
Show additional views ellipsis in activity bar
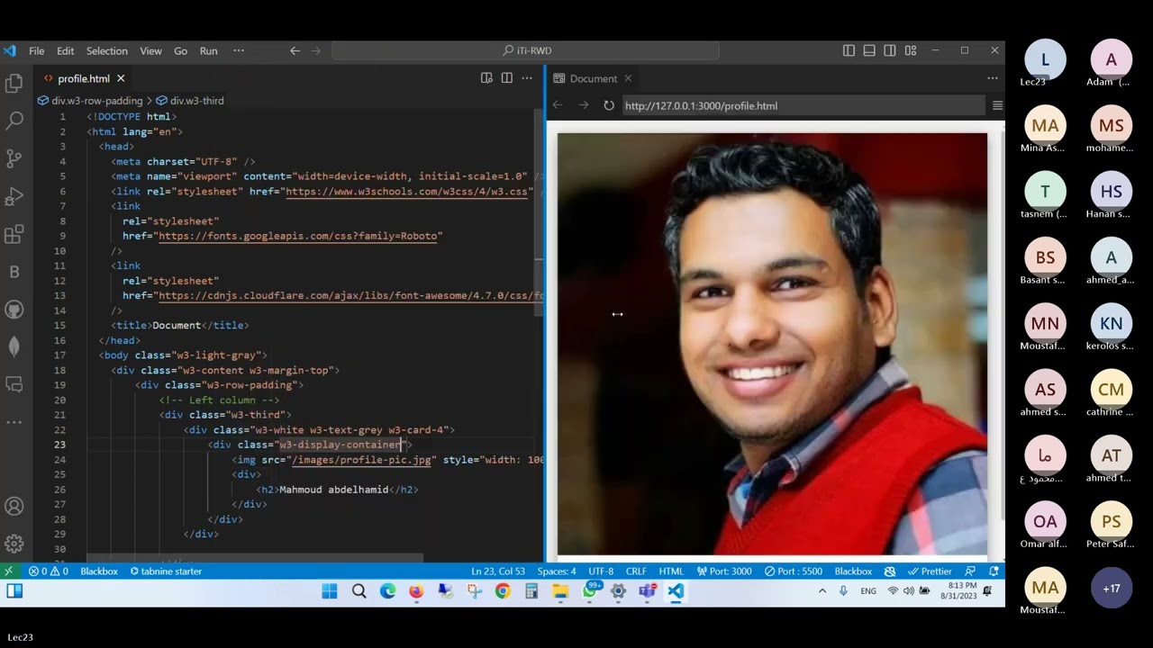coord(14,421)
